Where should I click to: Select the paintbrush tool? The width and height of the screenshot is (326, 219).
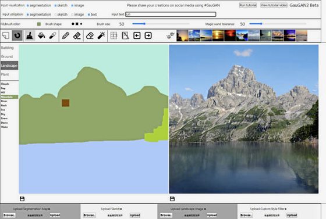coord(30,35)
